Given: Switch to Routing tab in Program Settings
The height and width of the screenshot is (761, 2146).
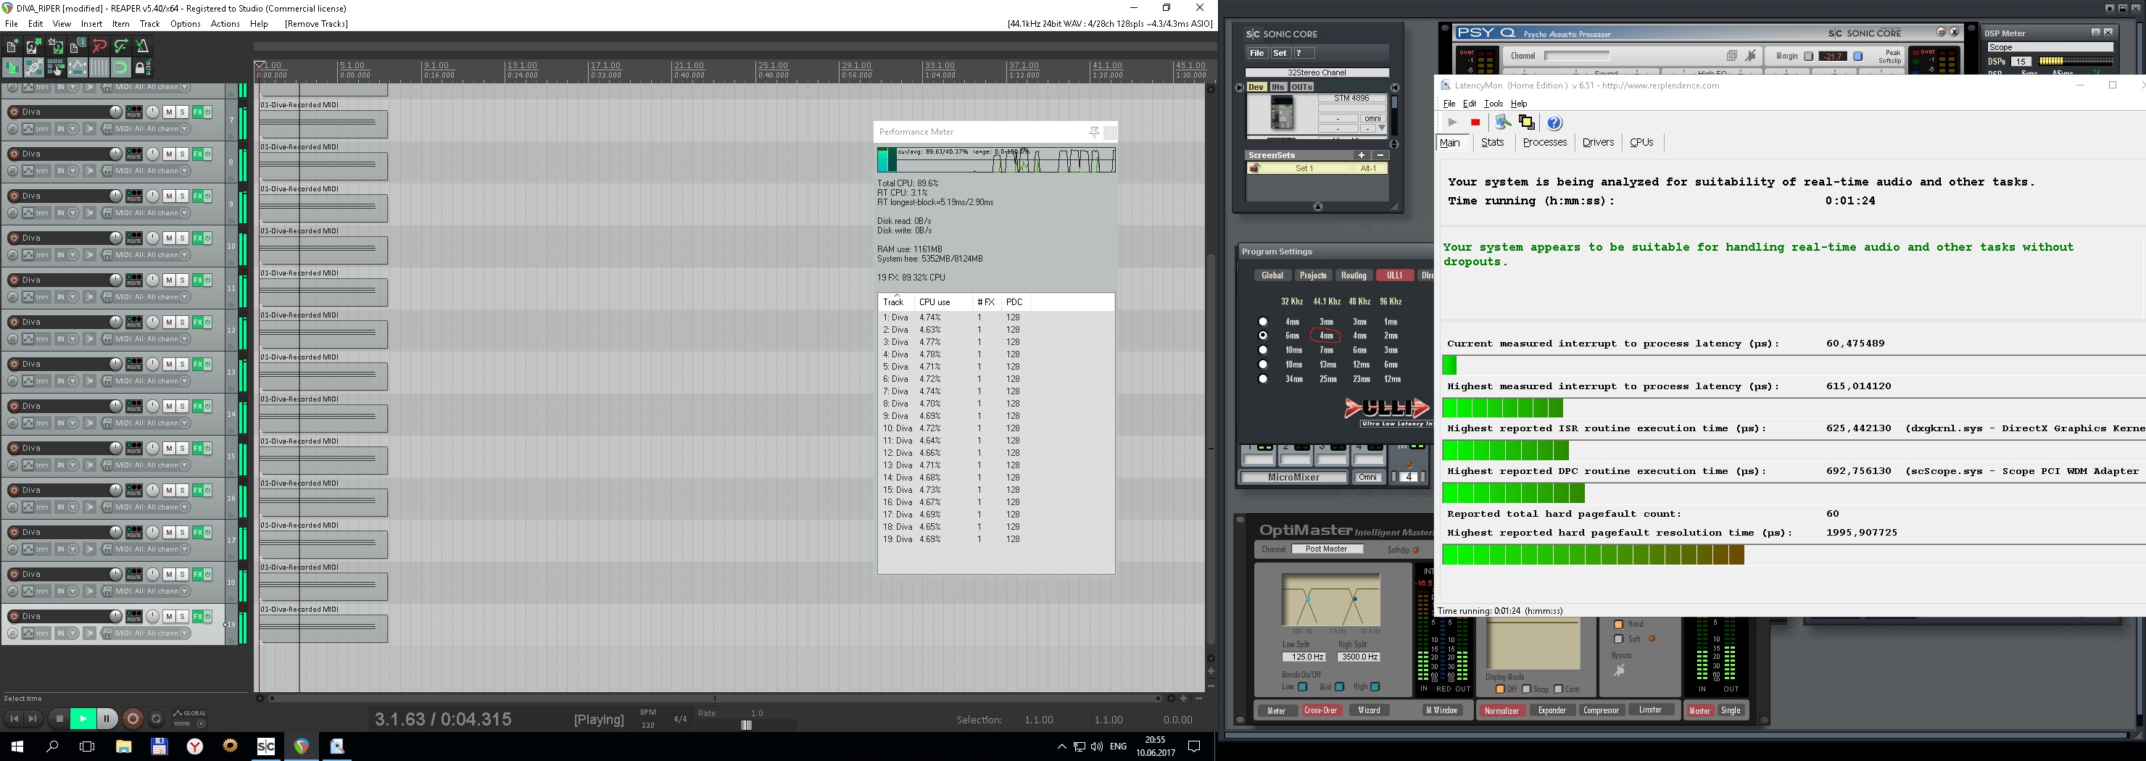Looking at the screenshot, I should 1353,275.
